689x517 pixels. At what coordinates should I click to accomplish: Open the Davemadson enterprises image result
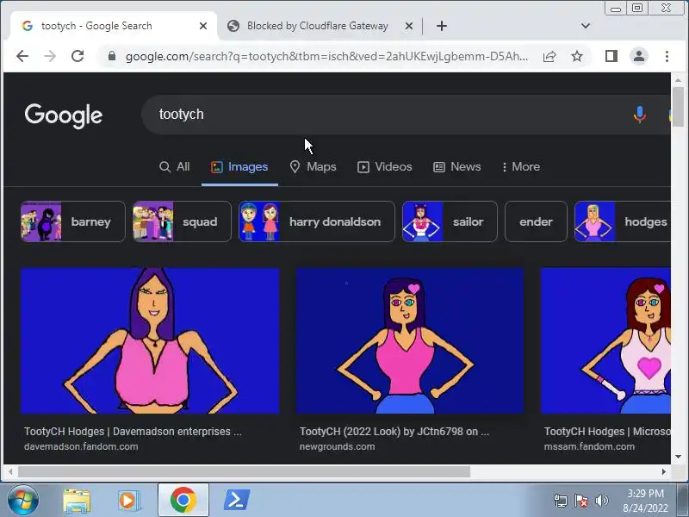coord(150,340)
